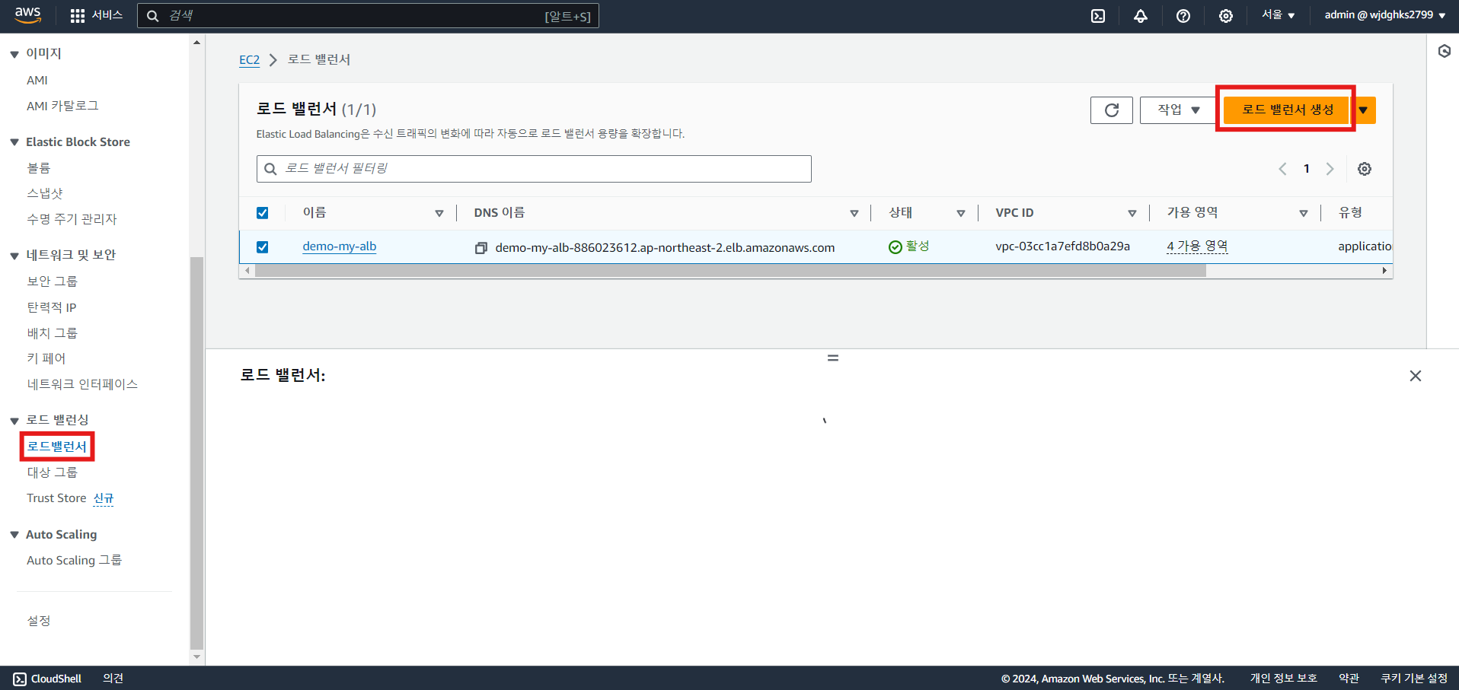Collapse the 이미지 sidebar section
This screenshot has width=1459, height=690.
(x=14, y=54)
